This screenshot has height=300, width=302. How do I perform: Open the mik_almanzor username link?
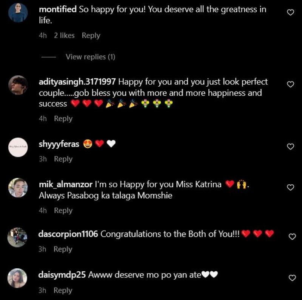(66, 185)
